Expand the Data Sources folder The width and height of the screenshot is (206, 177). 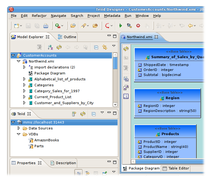click(19, 128)
